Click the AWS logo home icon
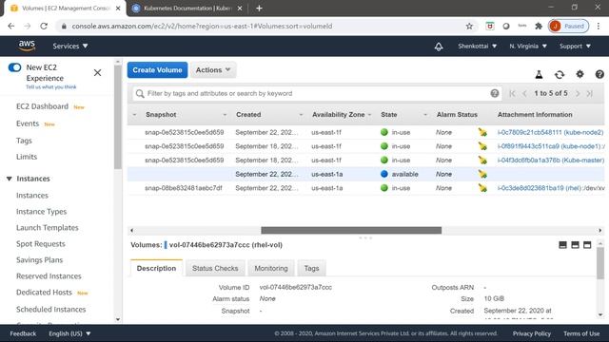This screenshot has height=342, width=609. tap(27, 46)
